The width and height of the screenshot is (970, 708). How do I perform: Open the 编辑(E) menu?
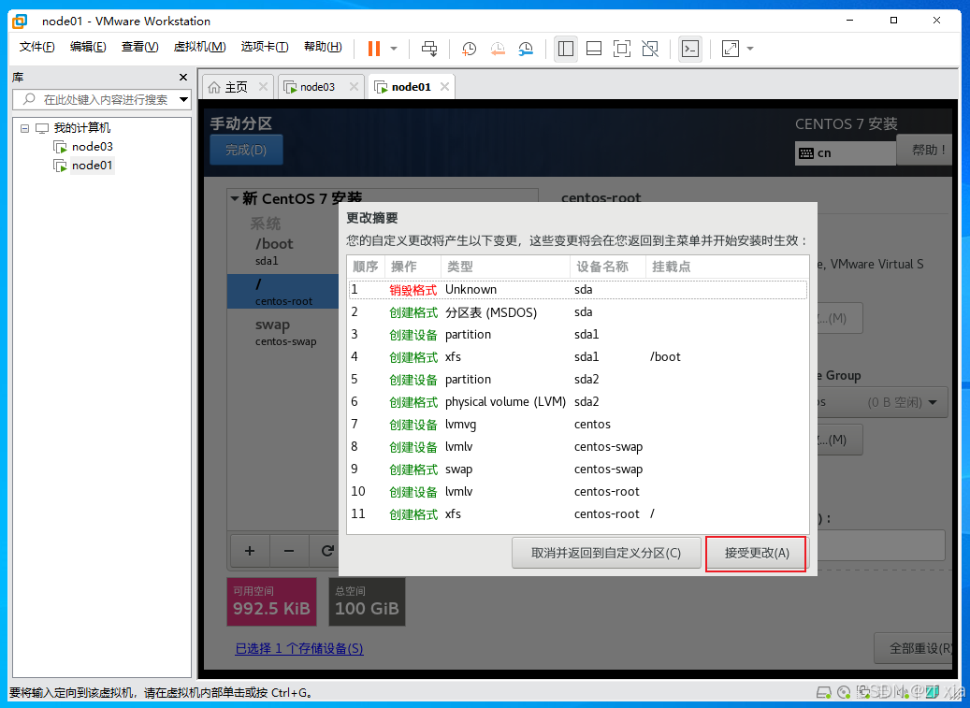point(88,47)
